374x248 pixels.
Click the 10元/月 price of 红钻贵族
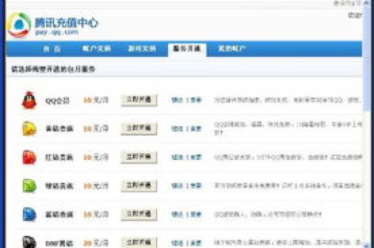(x=96, y=158)
